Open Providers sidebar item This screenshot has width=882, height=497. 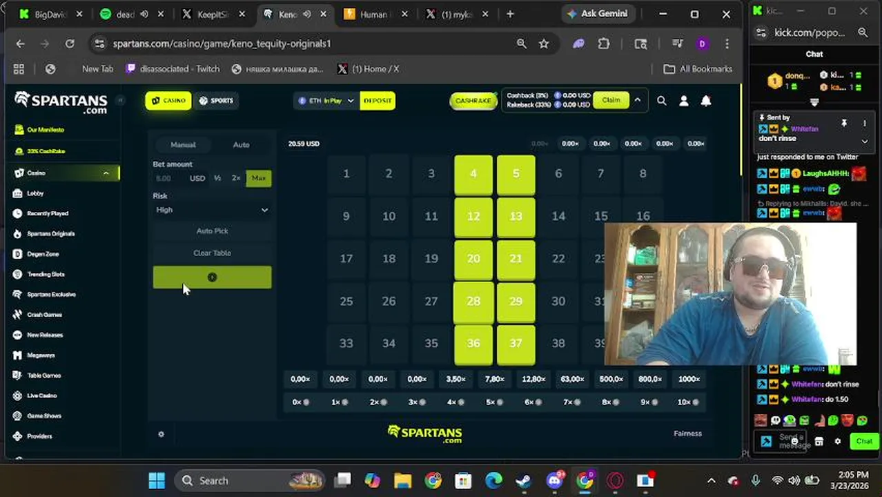39,436
